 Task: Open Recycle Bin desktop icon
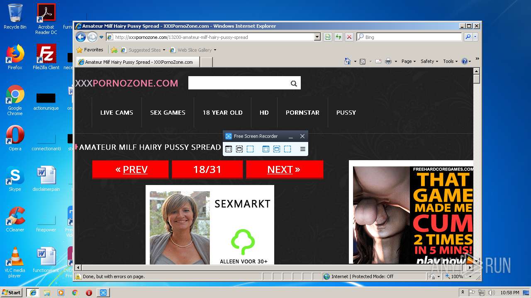(x=15, y=17)
